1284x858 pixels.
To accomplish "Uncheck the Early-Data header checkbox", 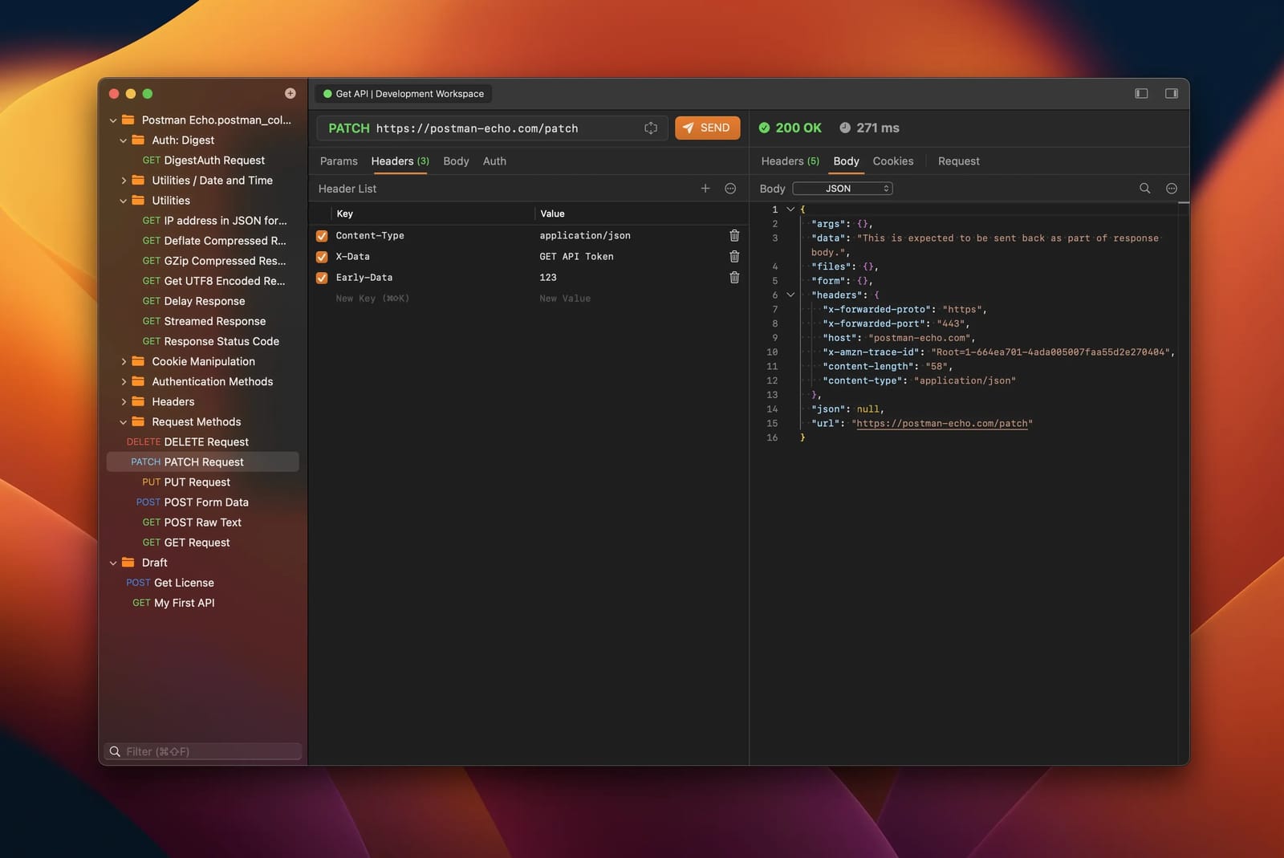I will [x=322, y=277].
